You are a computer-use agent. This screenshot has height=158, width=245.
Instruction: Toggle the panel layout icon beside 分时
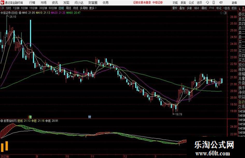pyautogui.click(x=2, y=8)
